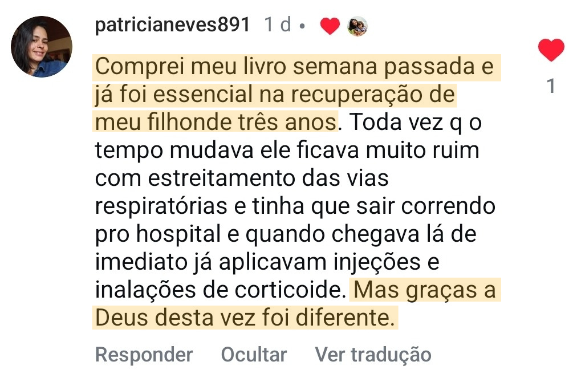Click the line "tempo mudava ele ficava muito ruim"
Image resolution: width=573 pixels, height=382 pixels.
[x=287, y=151]
